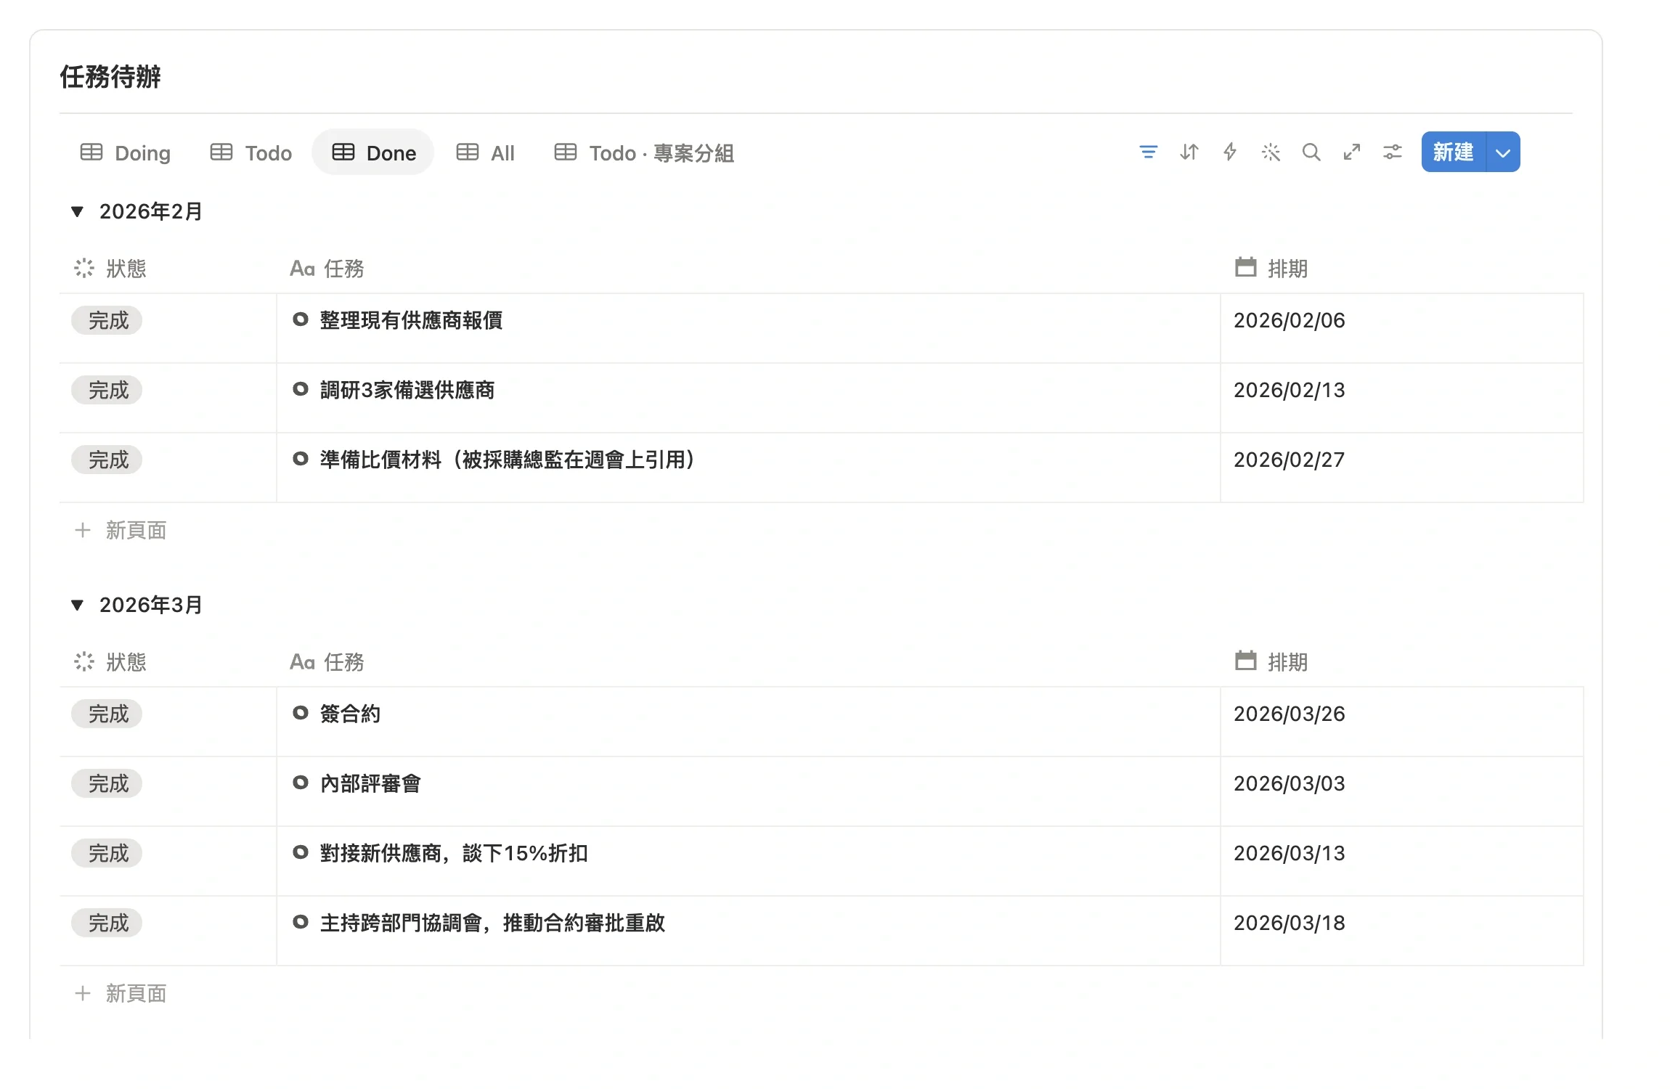Image resolution: width=1670 pixels, height=1089 pixels.
Task: Open task 主持跨部門協調會，推動合約審批重啟
Action: click(492, 923)
